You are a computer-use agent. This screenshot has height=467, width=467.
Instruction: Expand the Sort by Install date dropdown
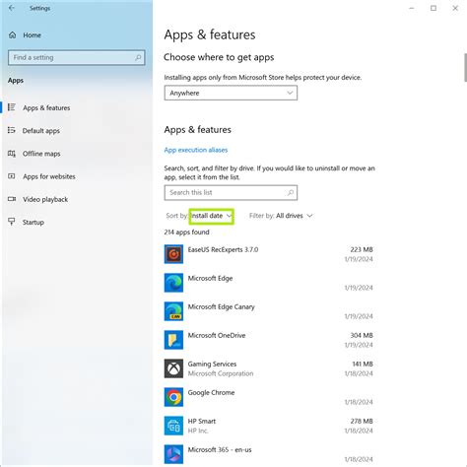(211, 216)
